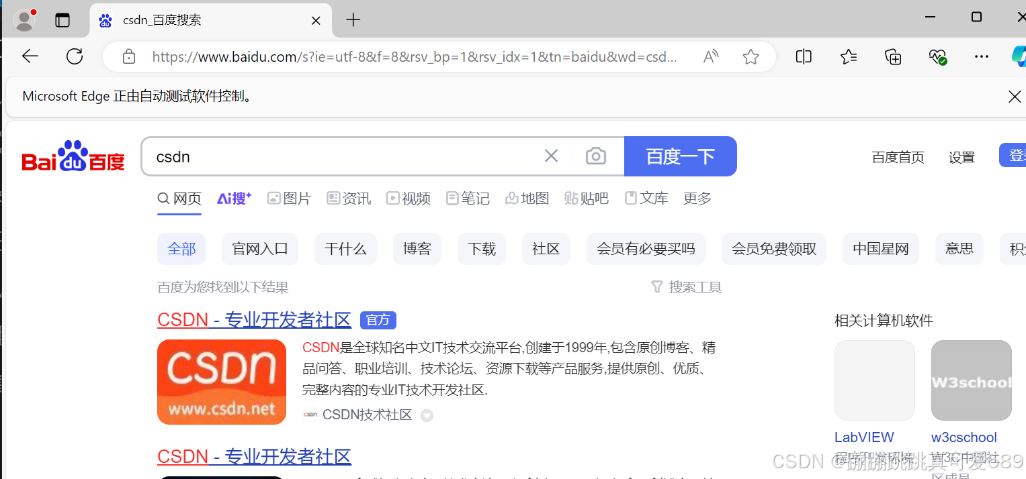This screenshot has width=1026, height=479.
Task: Open a new tab with plus button
Action: click(x=353, y=20)
